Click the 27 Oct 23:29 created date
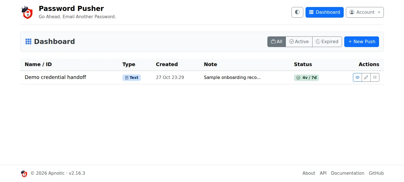This screenshot has height=182, width=404. [170, 78]
